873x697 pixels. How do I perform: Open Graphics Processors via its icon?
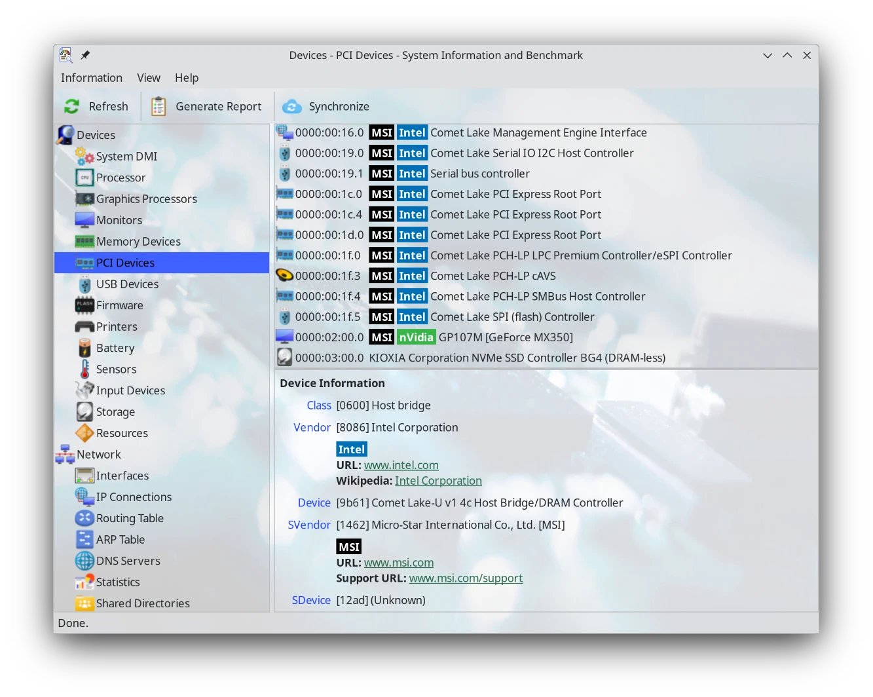pos(84,199)
